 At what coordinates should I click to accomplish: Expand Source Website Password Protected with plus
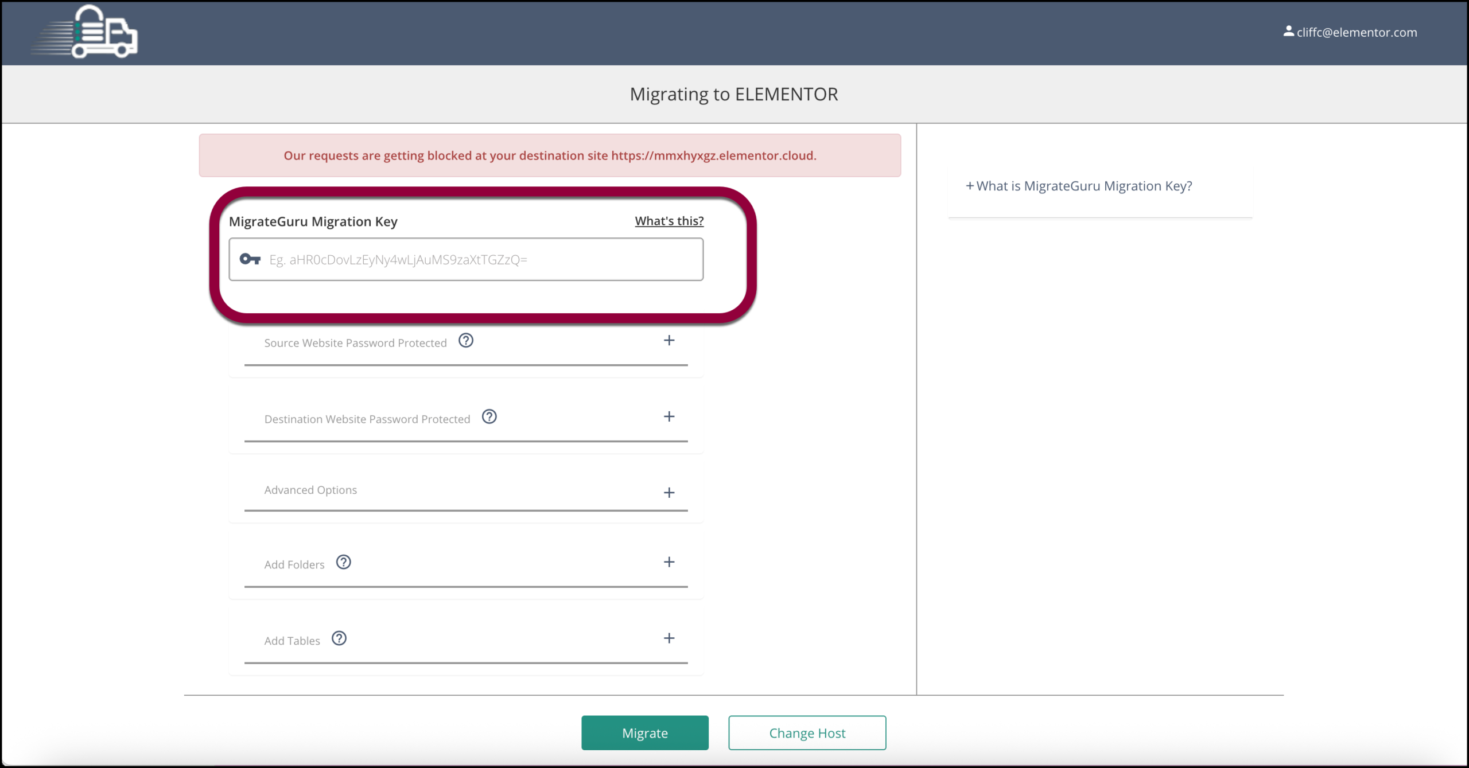pos(669,341)
